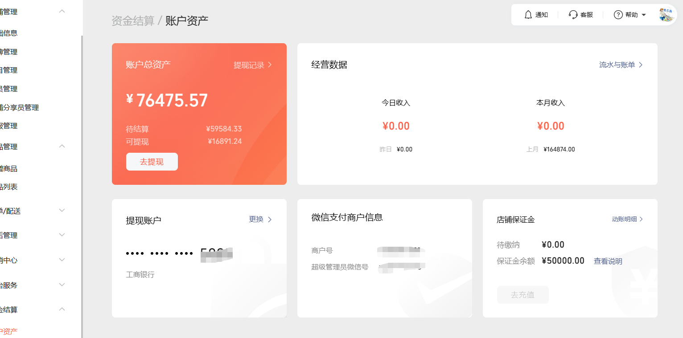Open the 增商品 sidebar item
Viewport: 683px width, 338px height.
[x=9, y=169]
